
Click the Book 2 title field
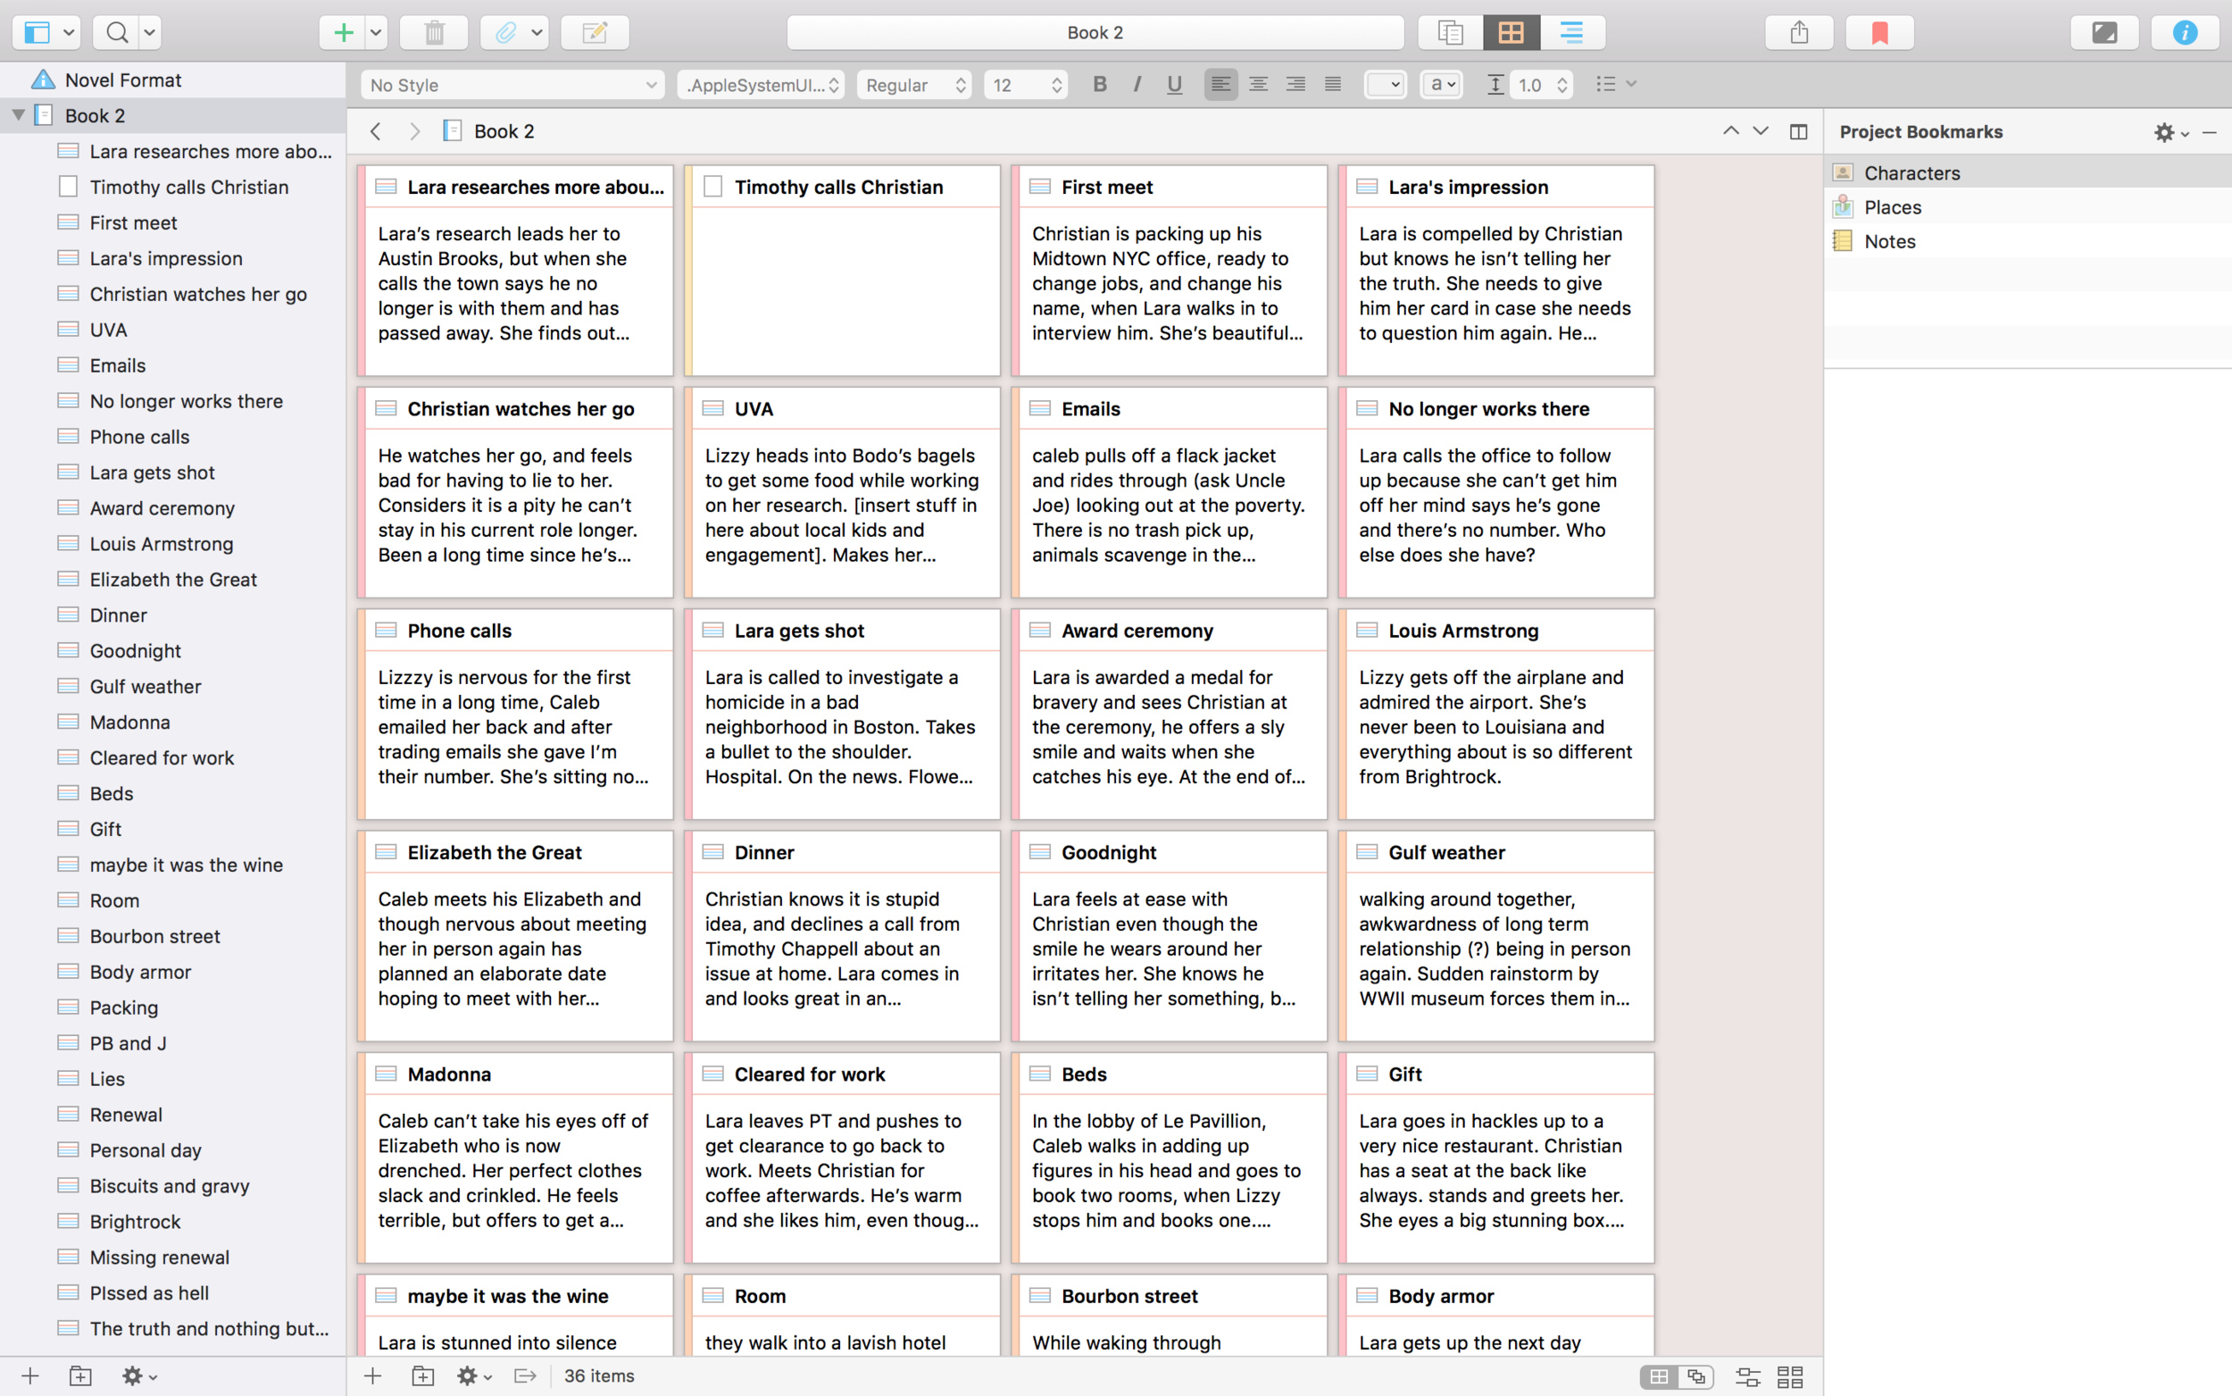tap(1095, 32)
